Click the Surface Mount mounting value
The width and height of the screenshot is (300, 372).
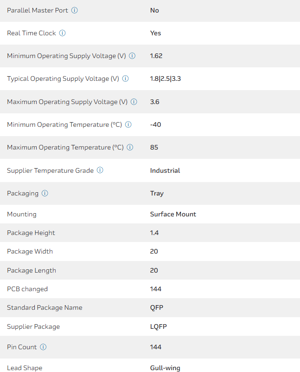coord(173,214)
